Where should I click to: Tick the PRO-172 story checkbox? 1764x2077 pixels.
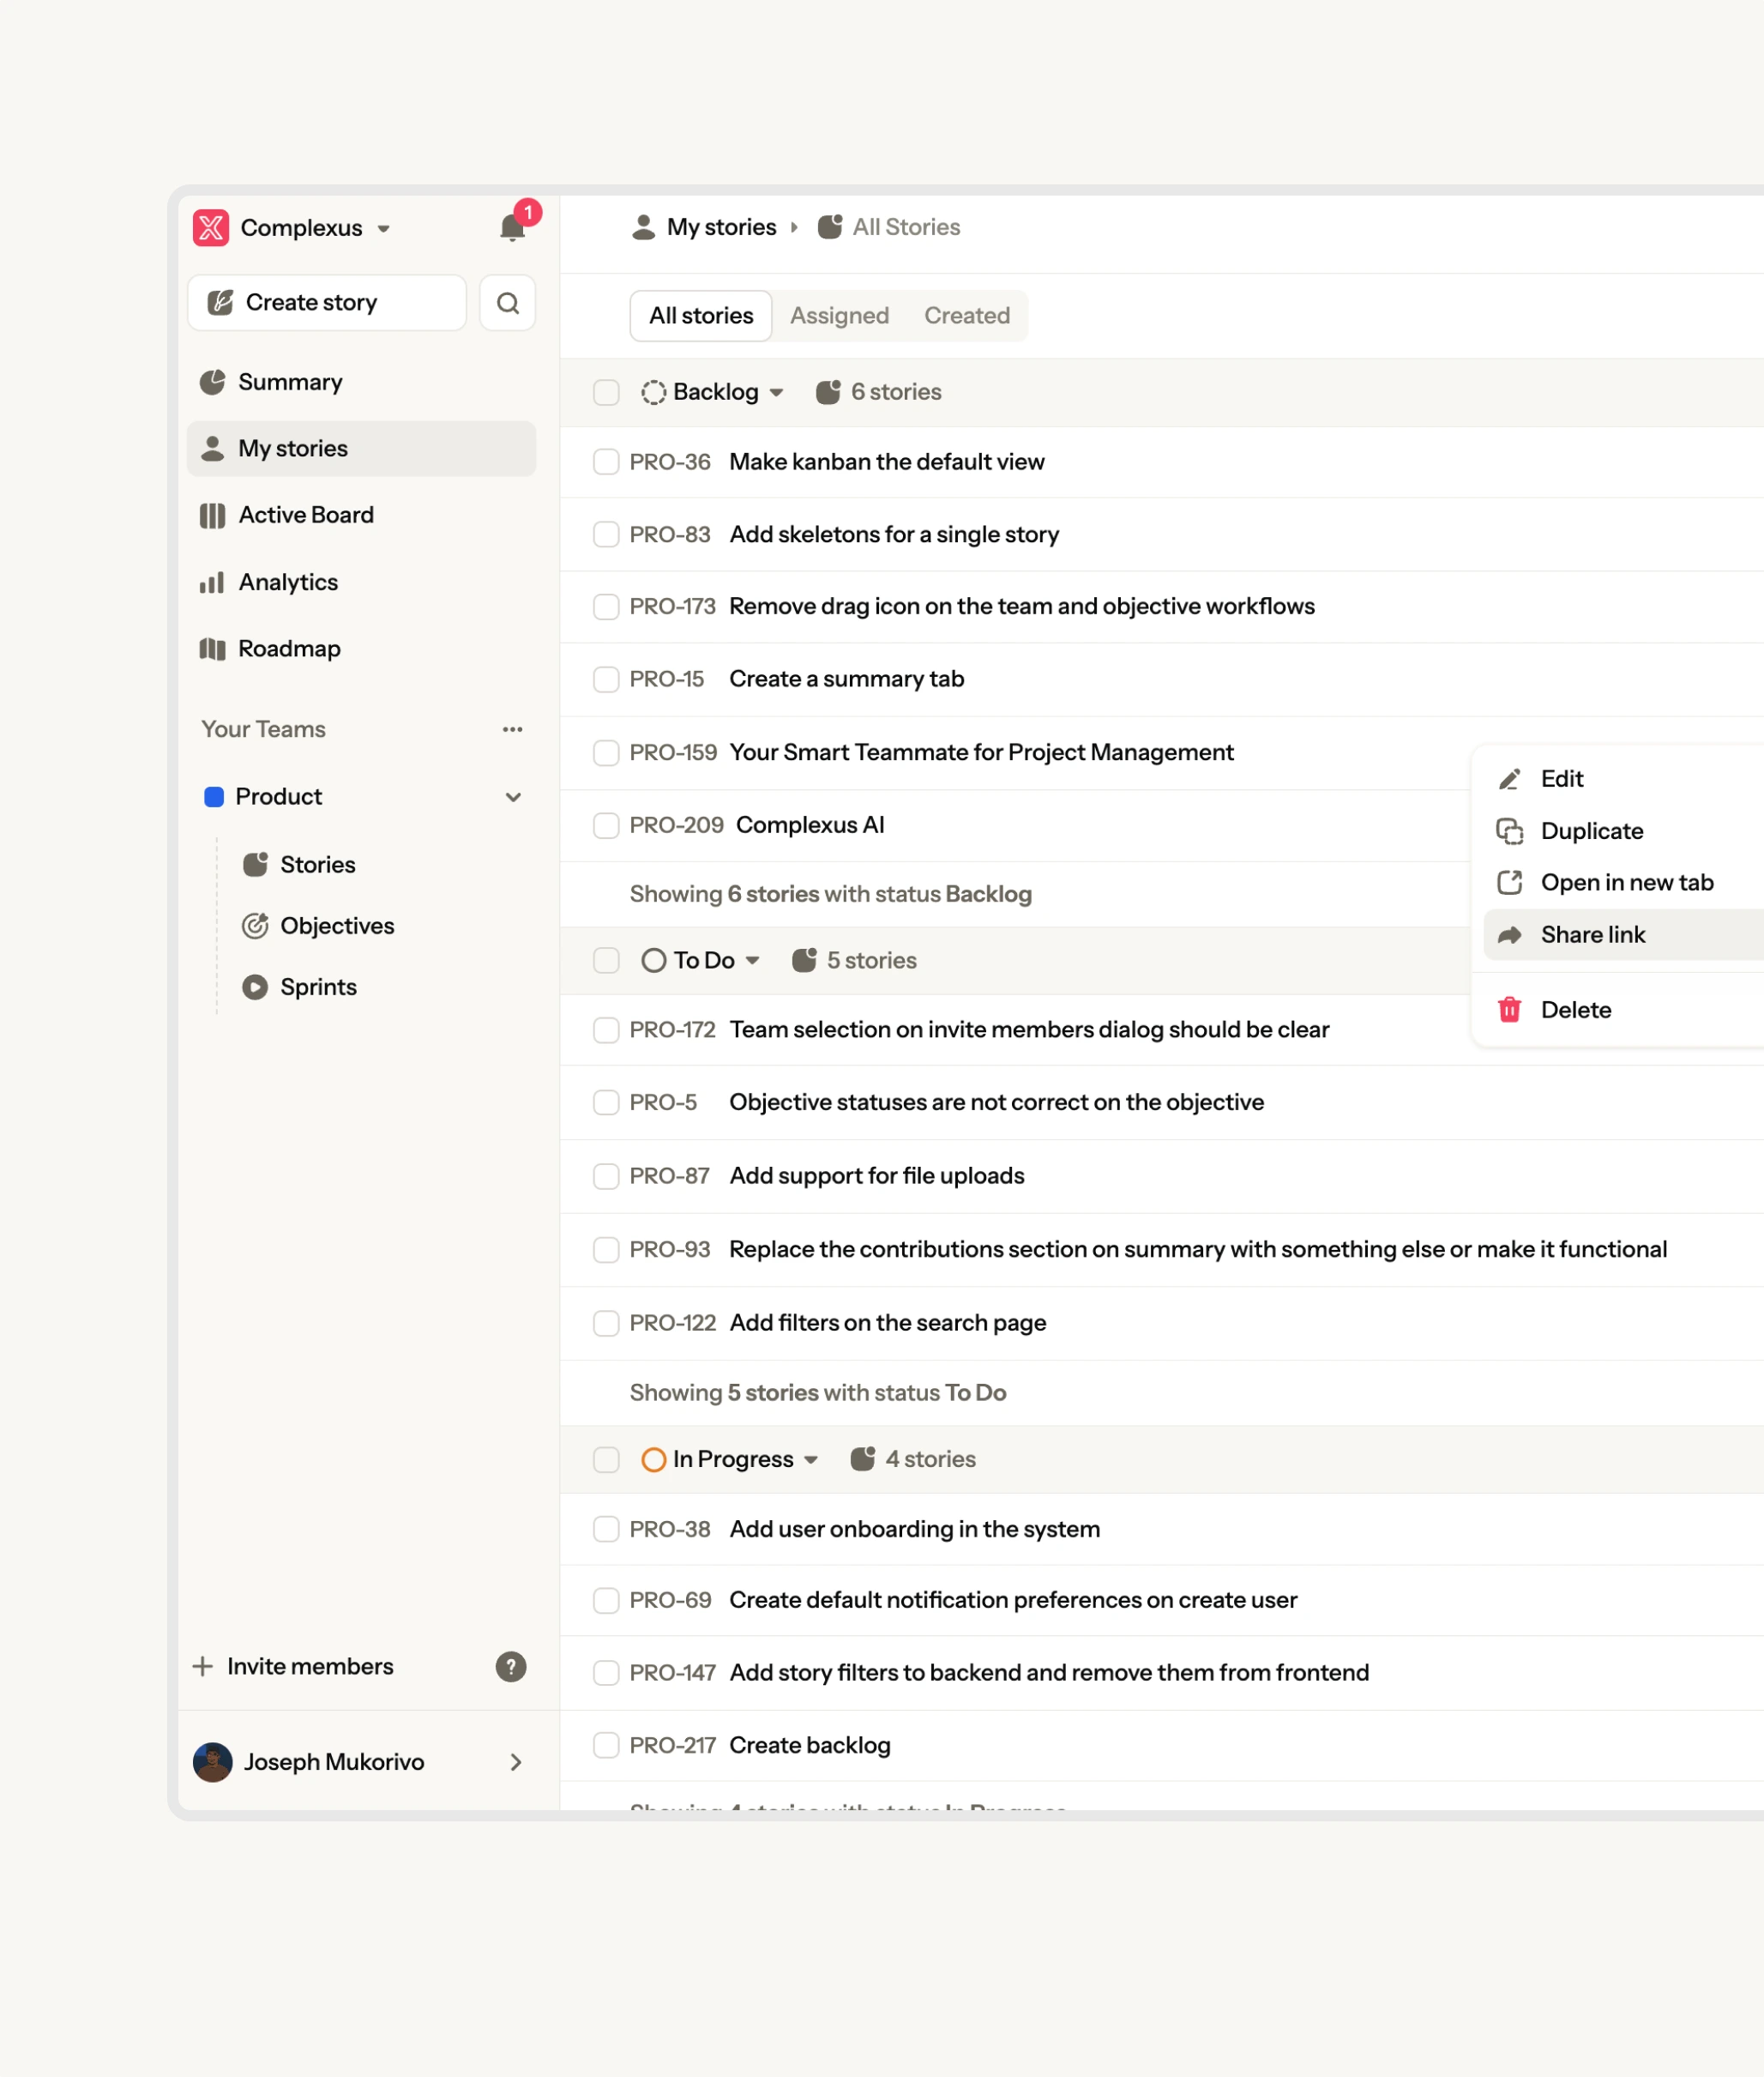[x=606, y=1029]
